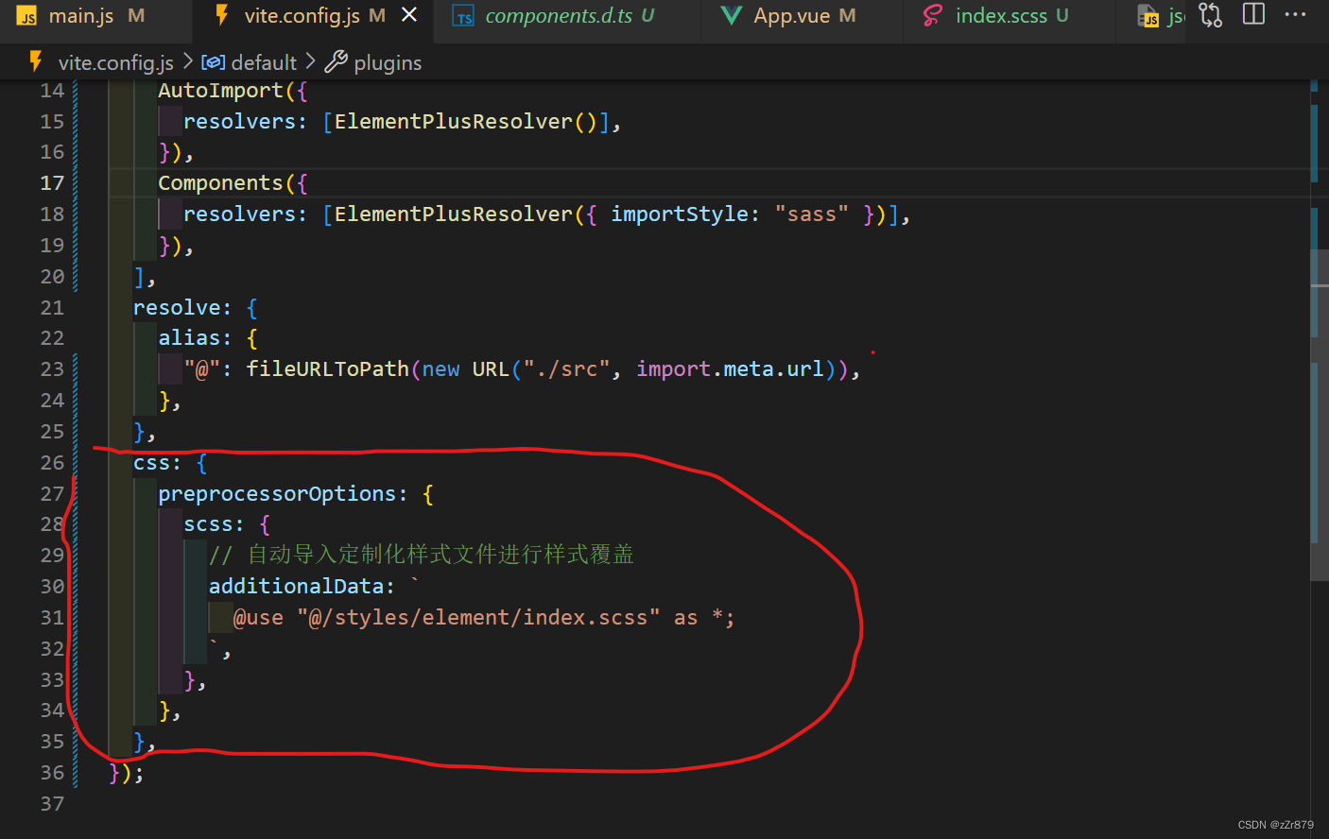The image size is (1329, 839).
Task: Open the partially visible js config tab
Action: coord(1162,16)
